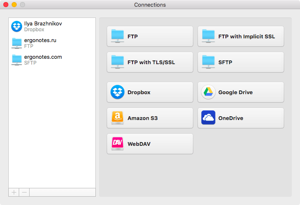300x205 pixels.
Task: Click the Dropbox icon beside Ilya Brazhnikov
Action: coord(17,26)
